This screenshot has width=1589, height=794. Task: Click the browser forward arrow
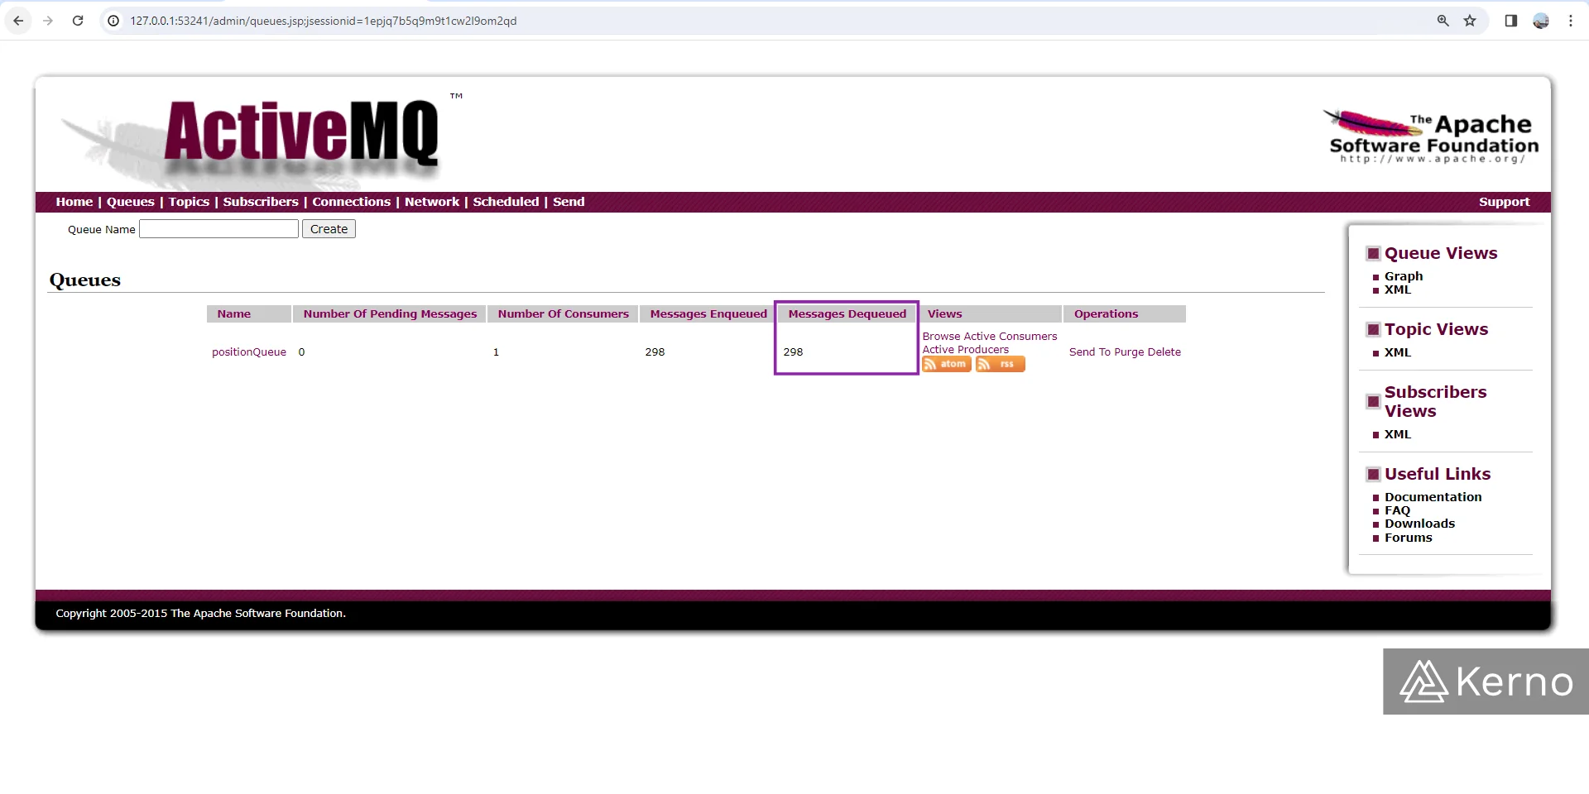48,21
